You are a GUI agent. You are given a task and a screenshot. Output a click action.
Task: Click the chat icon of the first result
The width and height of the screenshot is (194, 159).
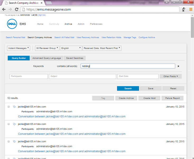[x=14, y=107]
